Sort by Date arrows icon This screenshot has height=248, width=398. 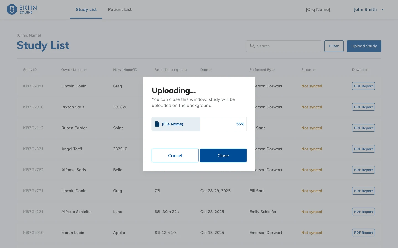point(210,70)
